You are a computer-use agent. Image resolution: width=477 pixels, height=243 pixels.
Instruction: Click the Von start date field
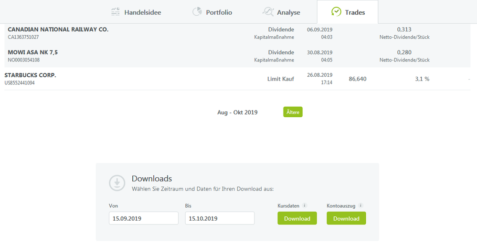tap(143, 218)
